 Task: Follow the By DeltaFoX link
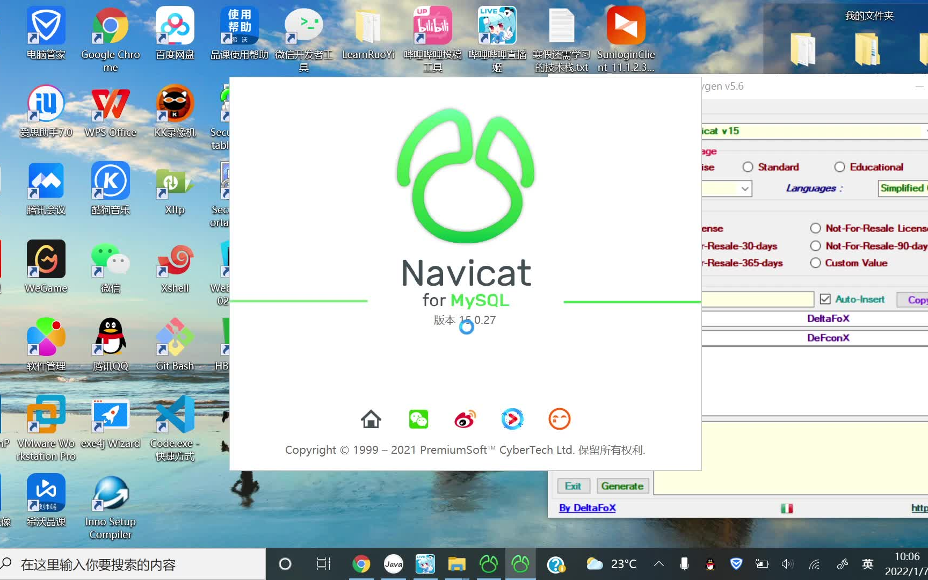click(586, 508)
